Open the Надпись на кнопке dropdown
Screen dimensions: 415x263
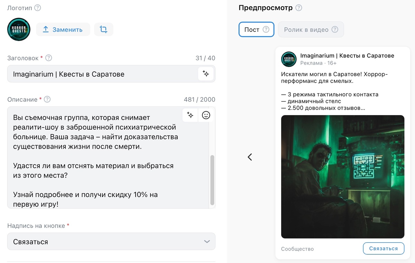point(111,241)
